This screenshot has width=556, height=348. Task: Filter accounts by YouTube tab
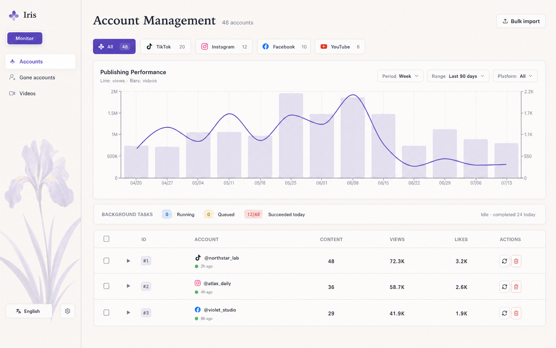click(340, 47)
